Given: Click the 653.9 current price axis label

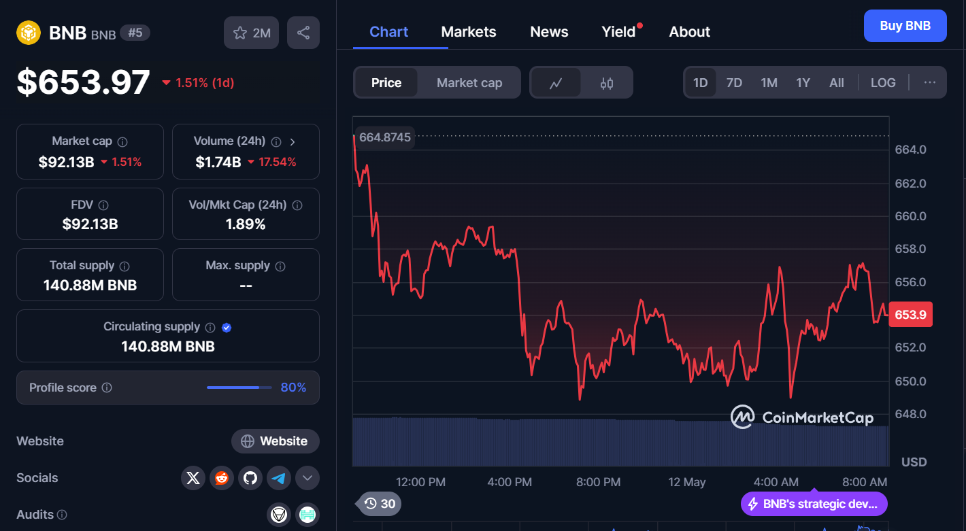Looking at the screenshot, I should click(911, 315).
